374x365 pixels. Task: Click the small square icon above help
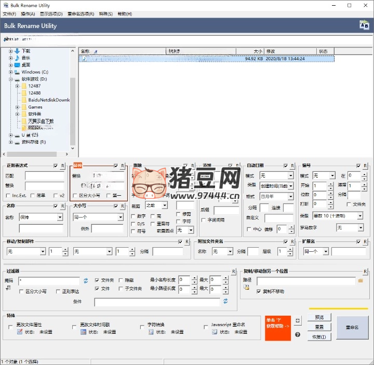(298, 321)
